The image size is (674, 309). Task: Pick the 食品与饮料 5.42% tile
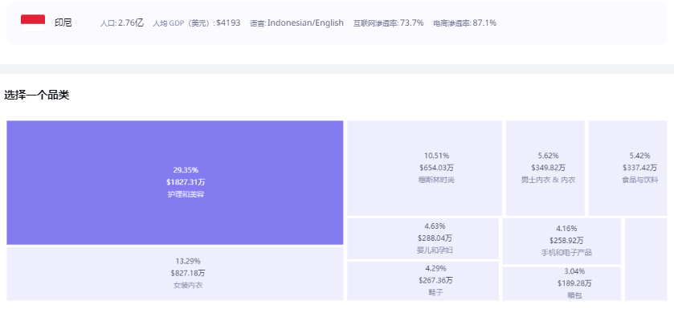tap(627, 168)
